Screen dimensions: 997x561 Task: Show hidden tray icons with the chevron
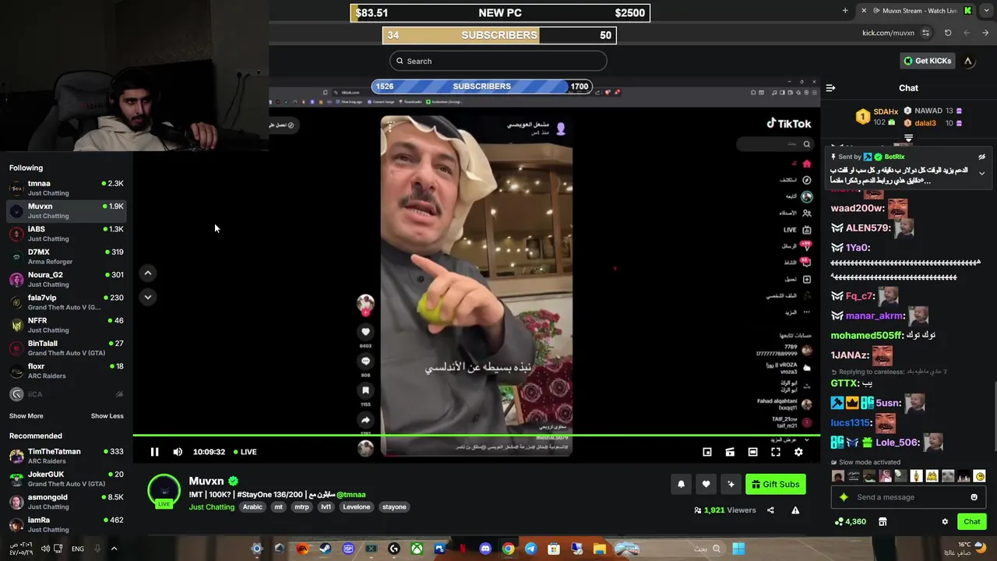point(114,549)
